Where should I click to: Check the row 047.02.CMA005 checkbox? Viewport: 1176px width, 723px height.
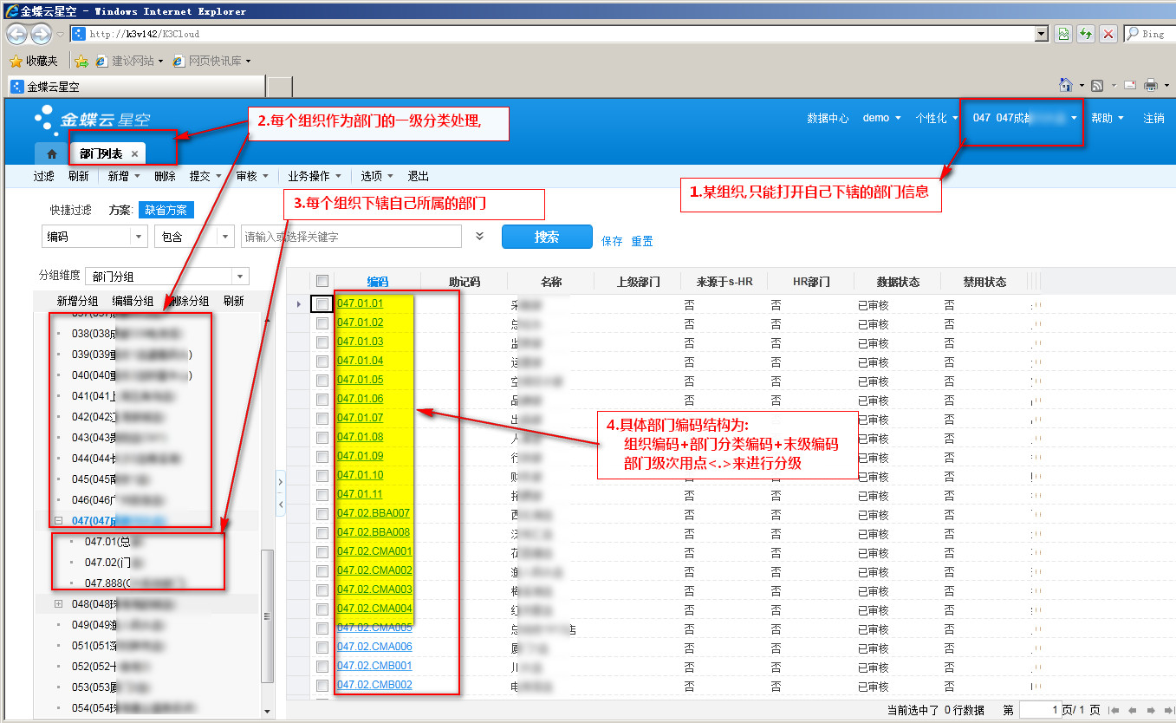click(x=322, y=628)
